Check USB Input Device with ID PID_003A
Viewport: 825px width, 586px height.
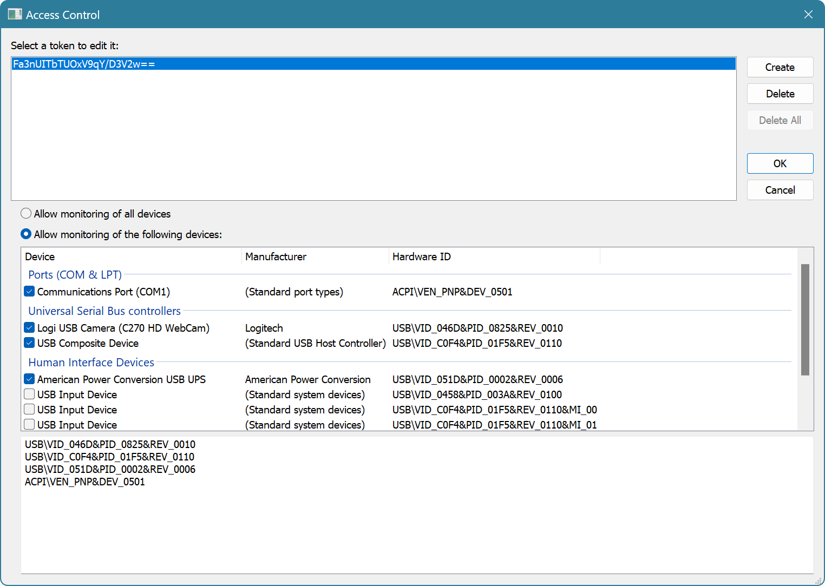tap(30, 394)
